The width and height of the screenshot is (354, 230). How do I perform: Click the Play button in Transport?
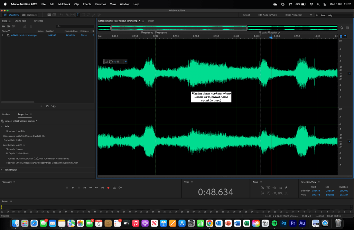point(73,187)
